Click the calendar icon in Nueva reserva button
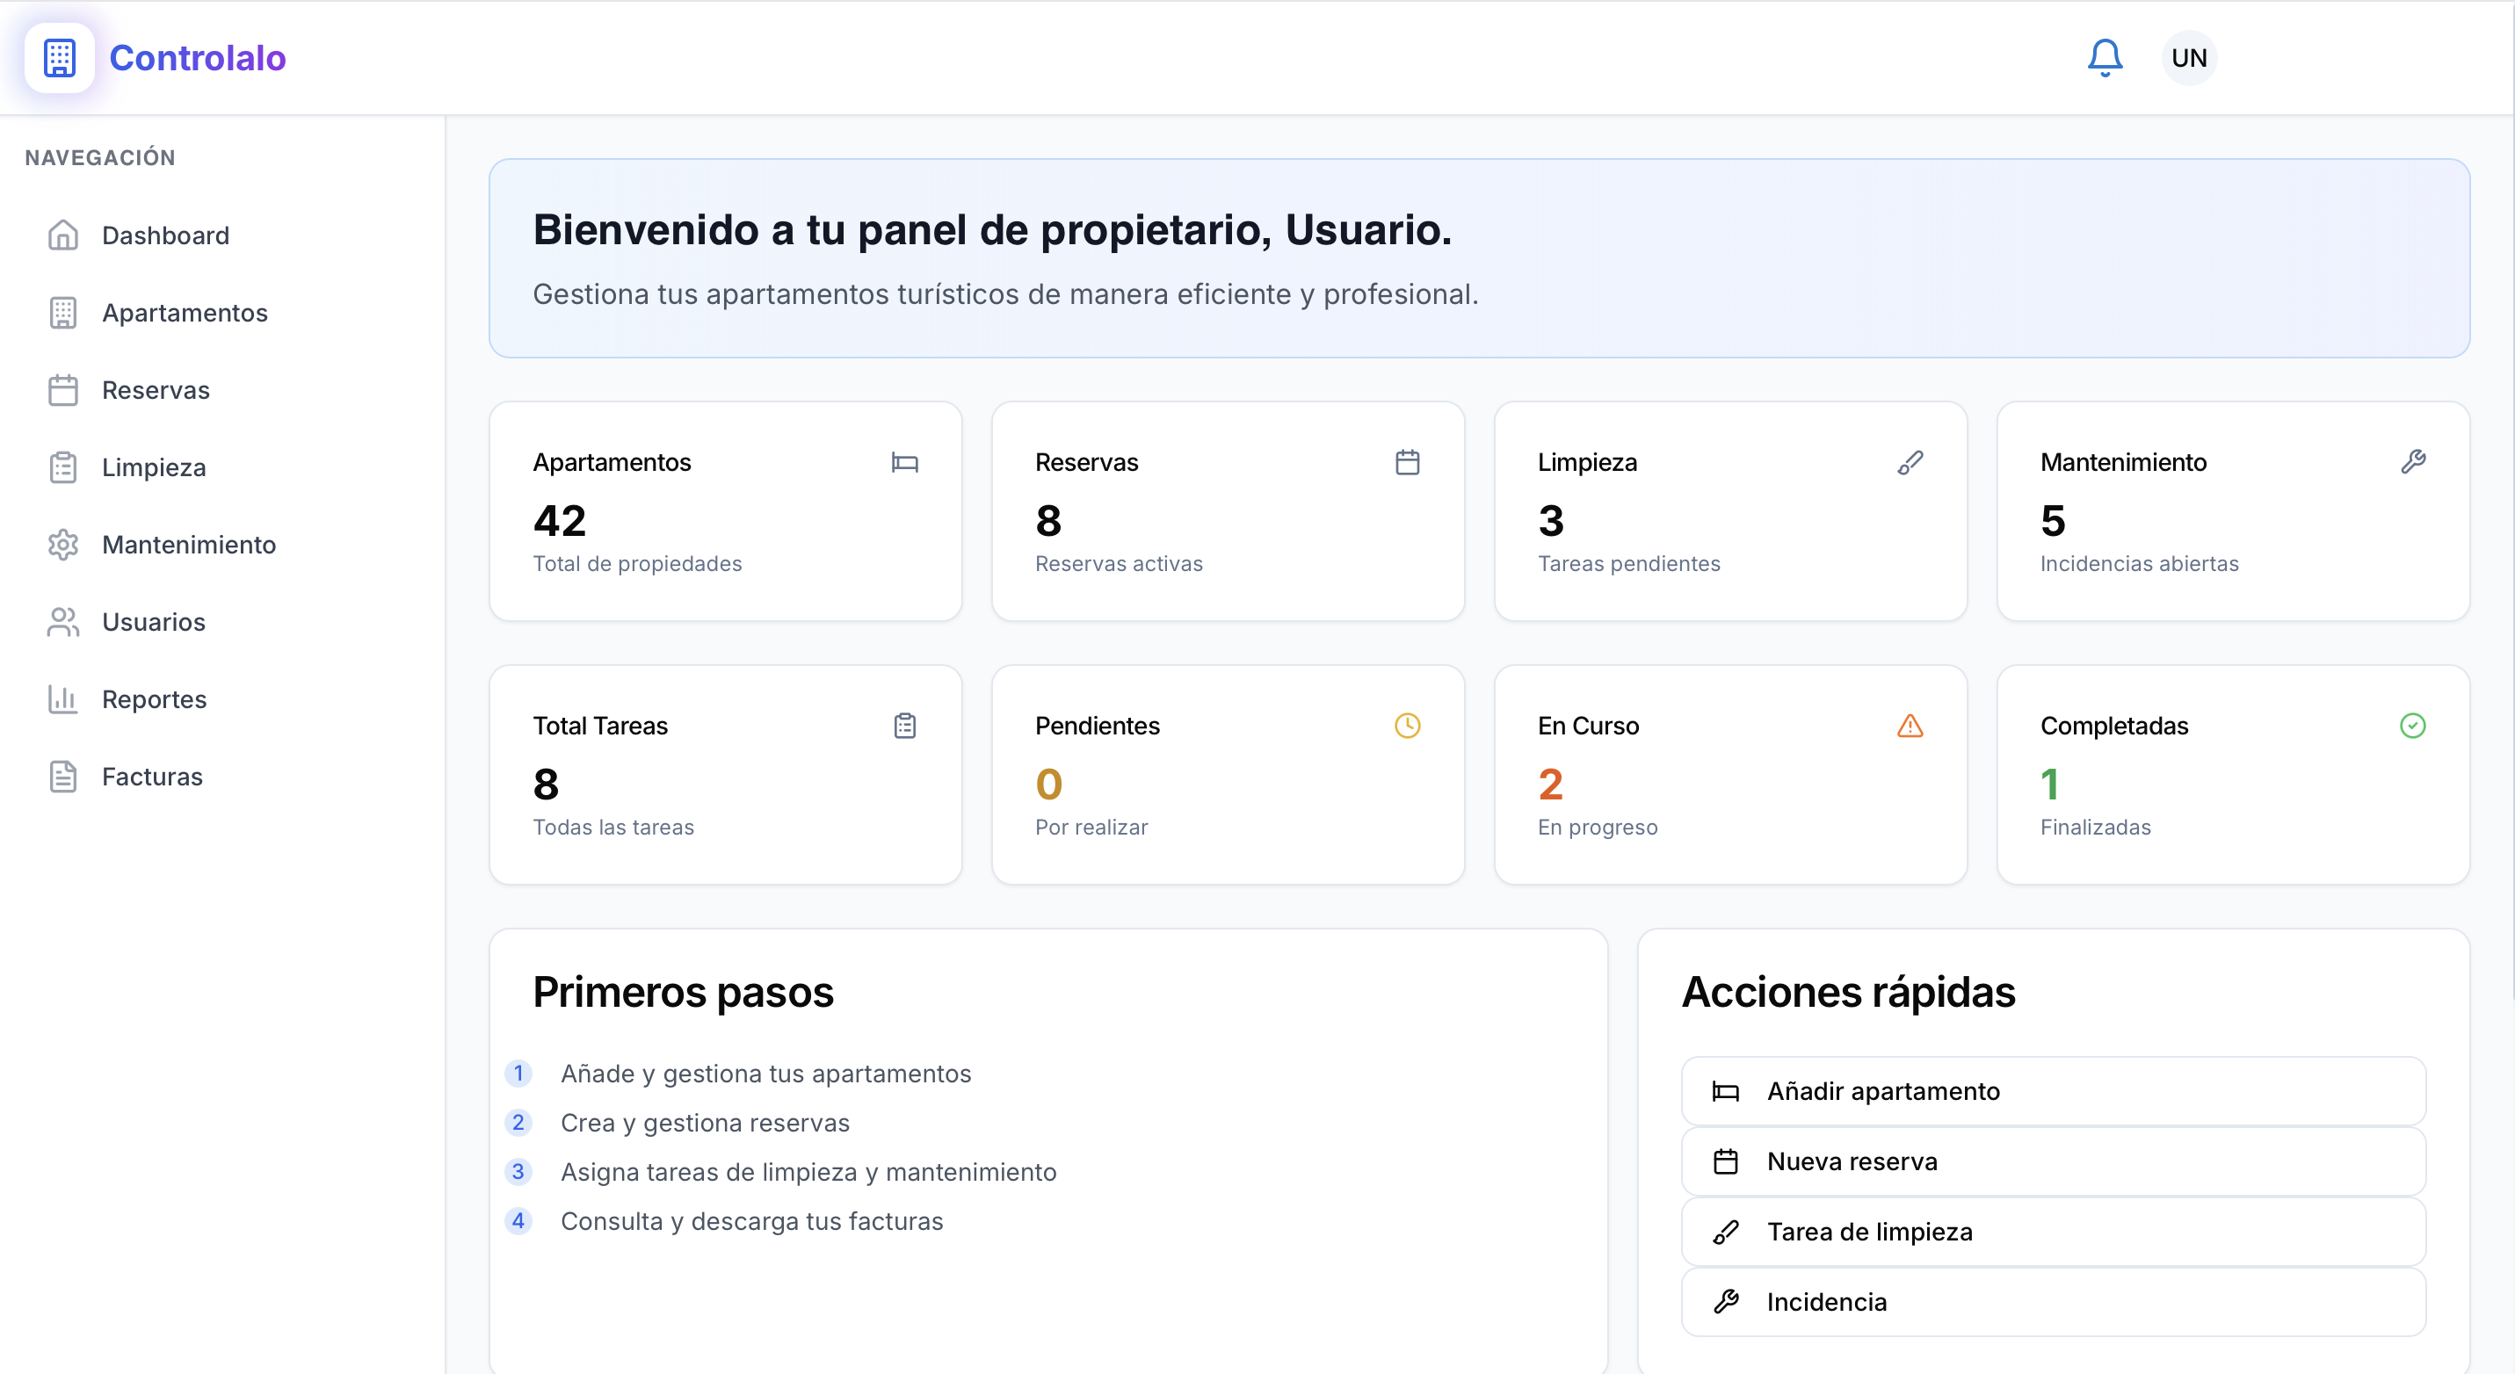 click(1726, 1162)
